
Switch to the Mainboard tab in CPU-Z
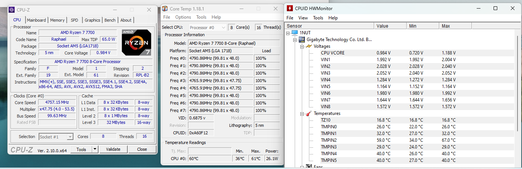[36, 20]
